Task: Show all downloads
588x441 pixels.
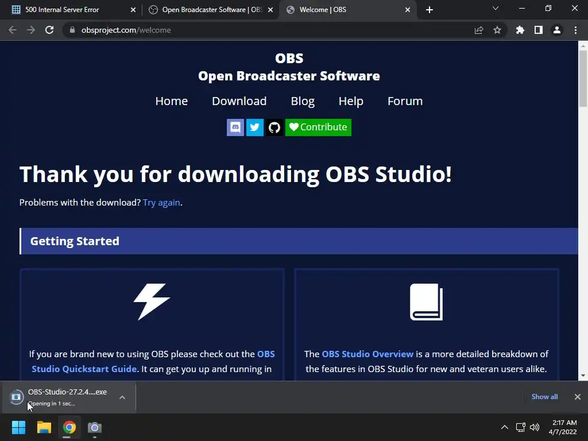Action: point(544,397)
